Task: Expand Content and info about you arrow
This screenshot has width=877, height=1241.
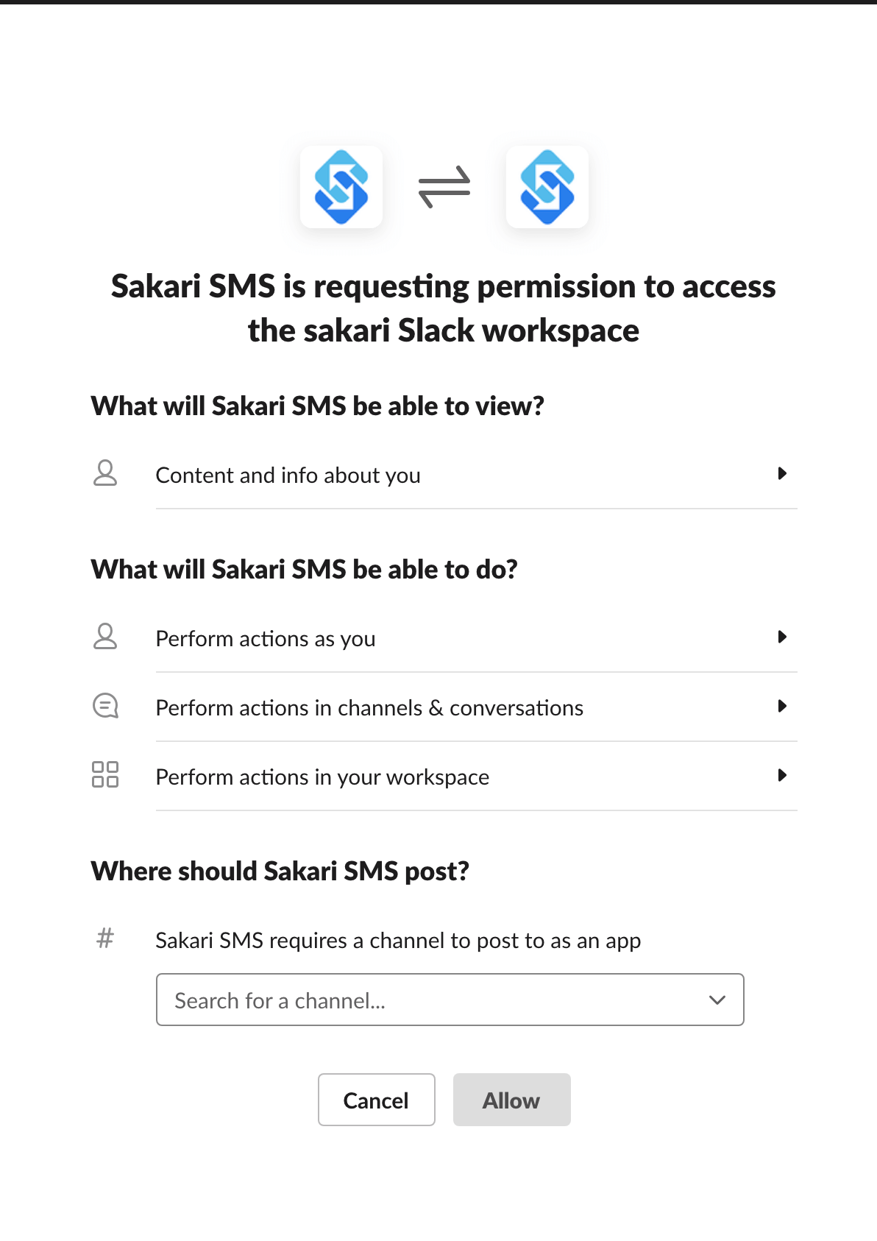Action: pos(782,473)
